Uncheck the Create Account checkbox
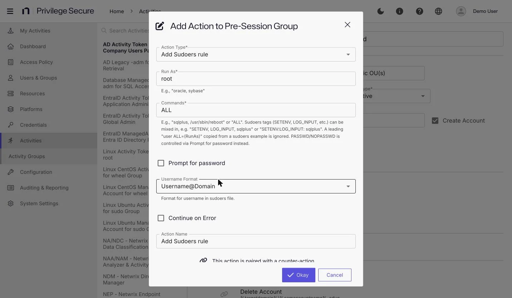The width and height of the screenshot is (512, 298). 435,121
